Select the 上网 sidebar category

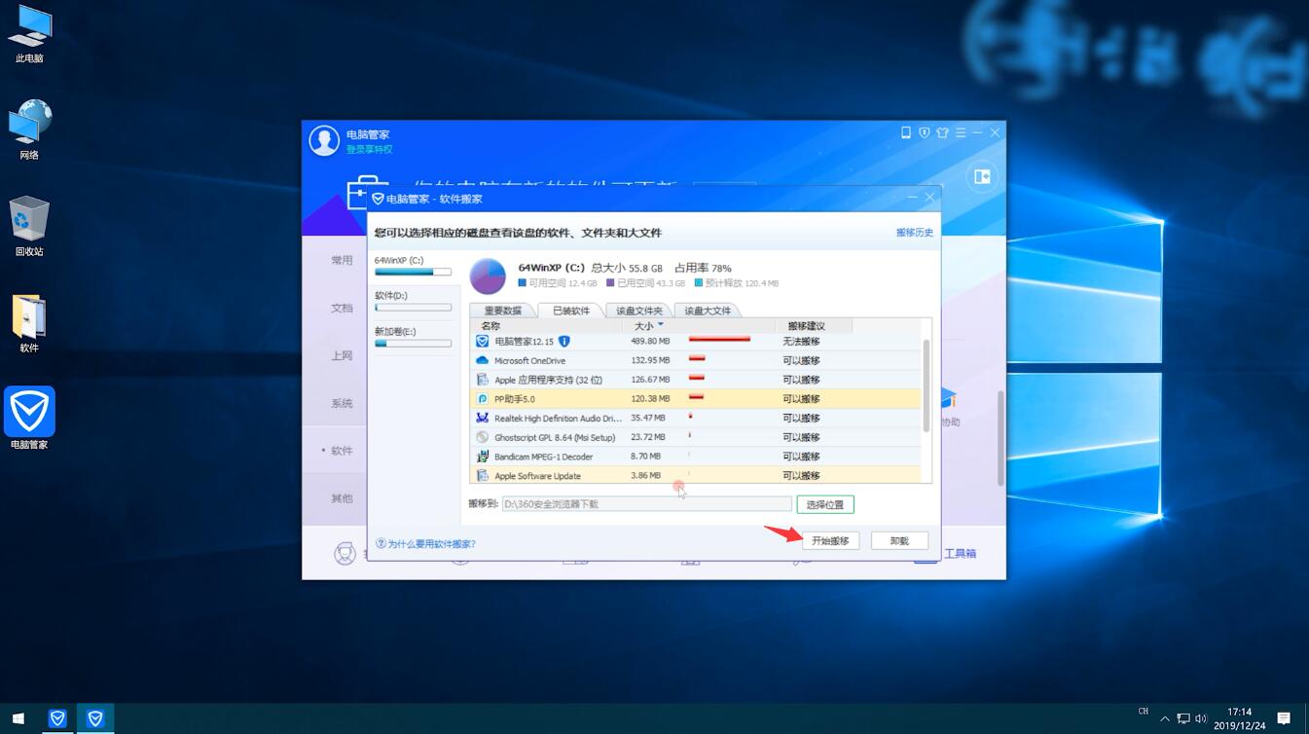tap(342, 355)
